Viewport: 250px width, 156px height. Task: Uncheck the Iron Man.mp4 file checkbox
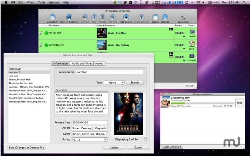pos(40,33)
